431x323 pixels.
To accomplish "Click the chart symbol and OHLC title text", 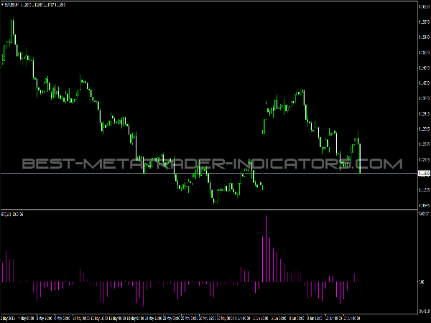I will 35,5.
